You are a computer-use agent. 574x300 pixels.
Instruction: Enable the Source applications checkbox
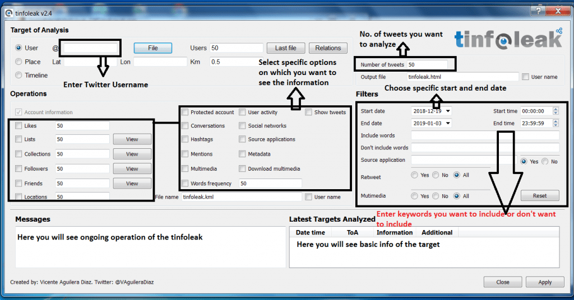[242, 139]
